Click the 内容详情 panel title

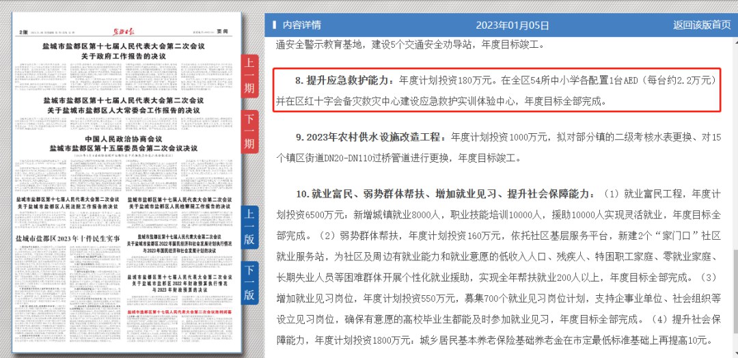click(301, 25)
